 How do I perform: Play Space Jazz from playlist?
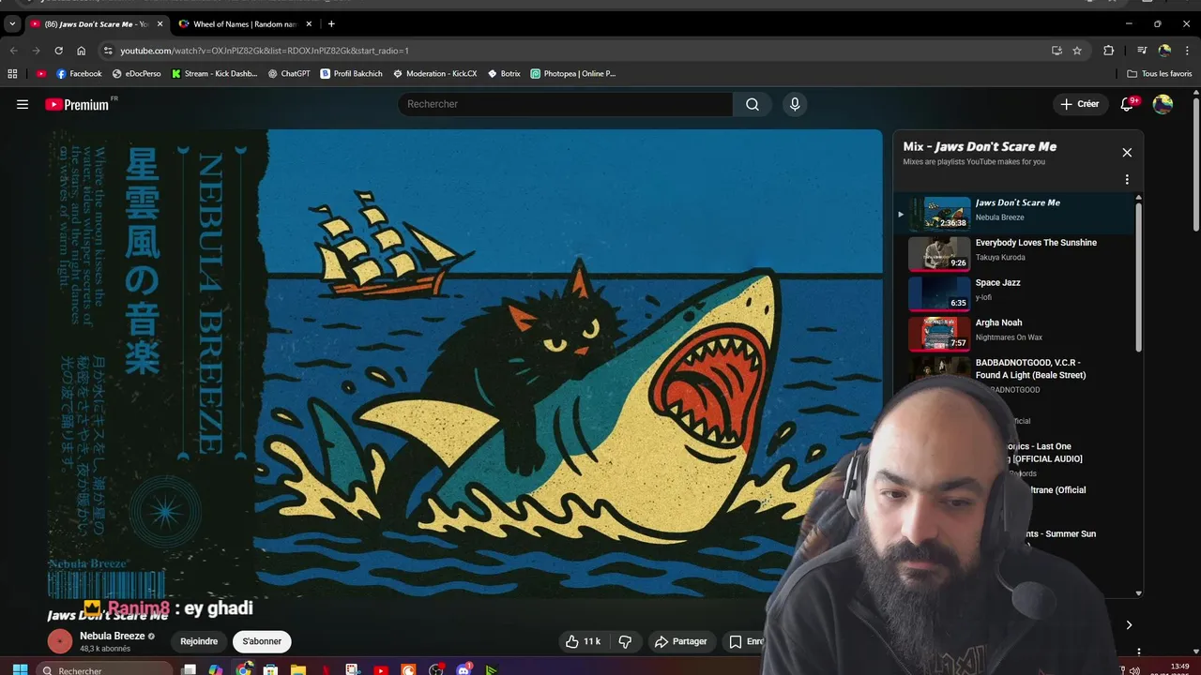(x=1021, y=292)
